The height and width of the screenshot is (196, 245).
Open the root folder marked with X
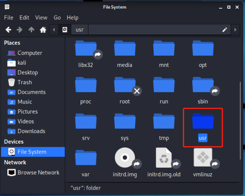(x=125, y=85)
